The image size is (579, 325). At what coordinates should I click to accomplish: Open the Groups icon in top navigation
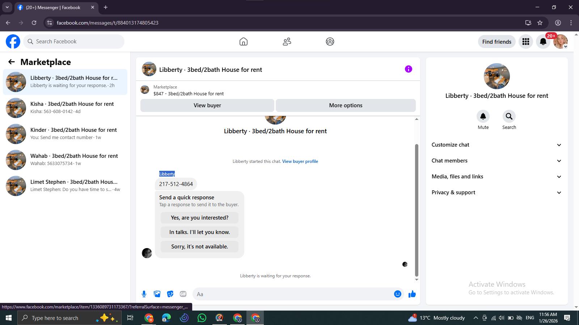click(x=330, y=42)
